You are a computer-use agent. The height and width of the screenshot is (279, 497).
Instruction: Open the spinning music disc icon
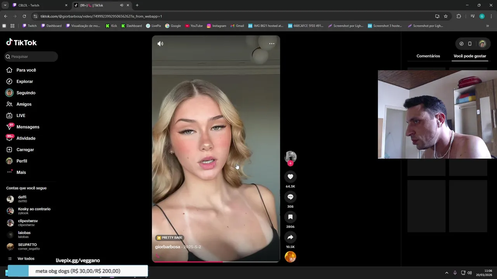pos(290,257)
